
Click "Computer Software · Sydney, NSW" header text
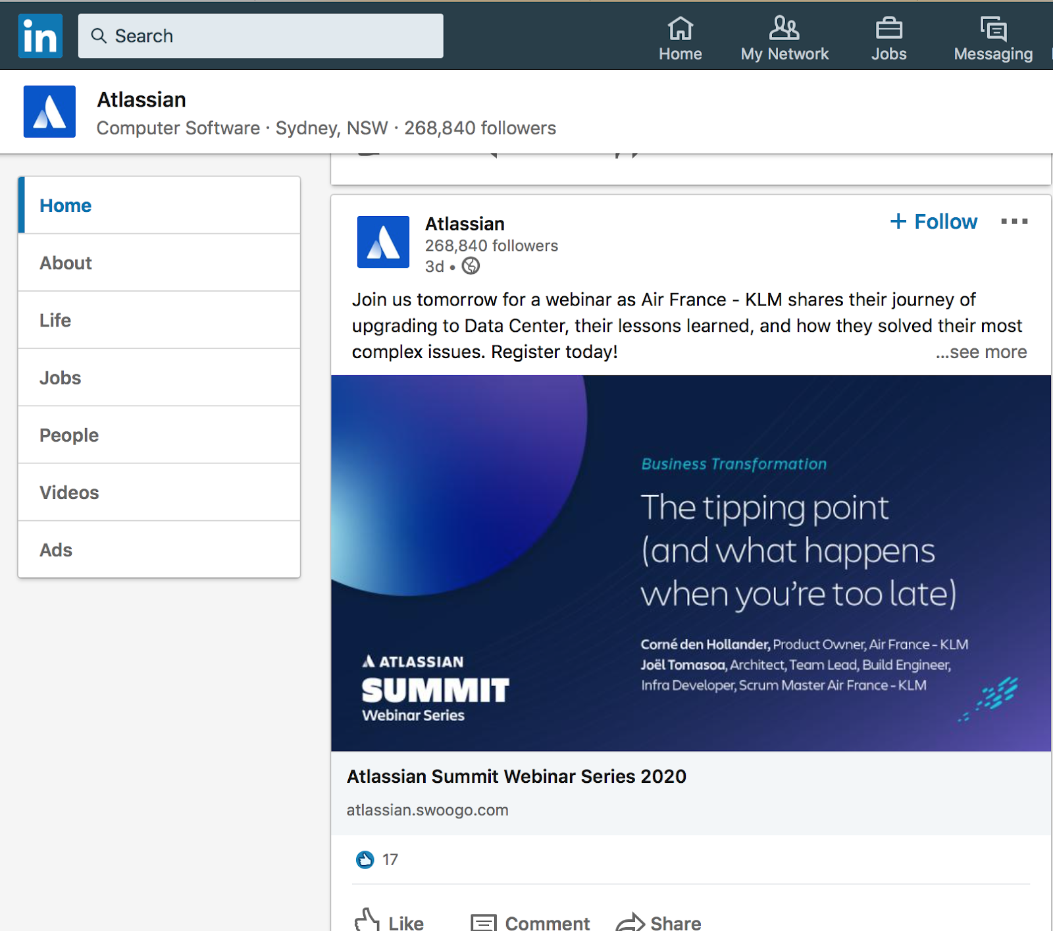click(x=242, y=128)
